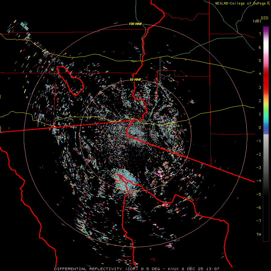This screenshot has height=271, width=271.
Task: Click the 0 value on color scale
Action: click(x=260, y=128)
